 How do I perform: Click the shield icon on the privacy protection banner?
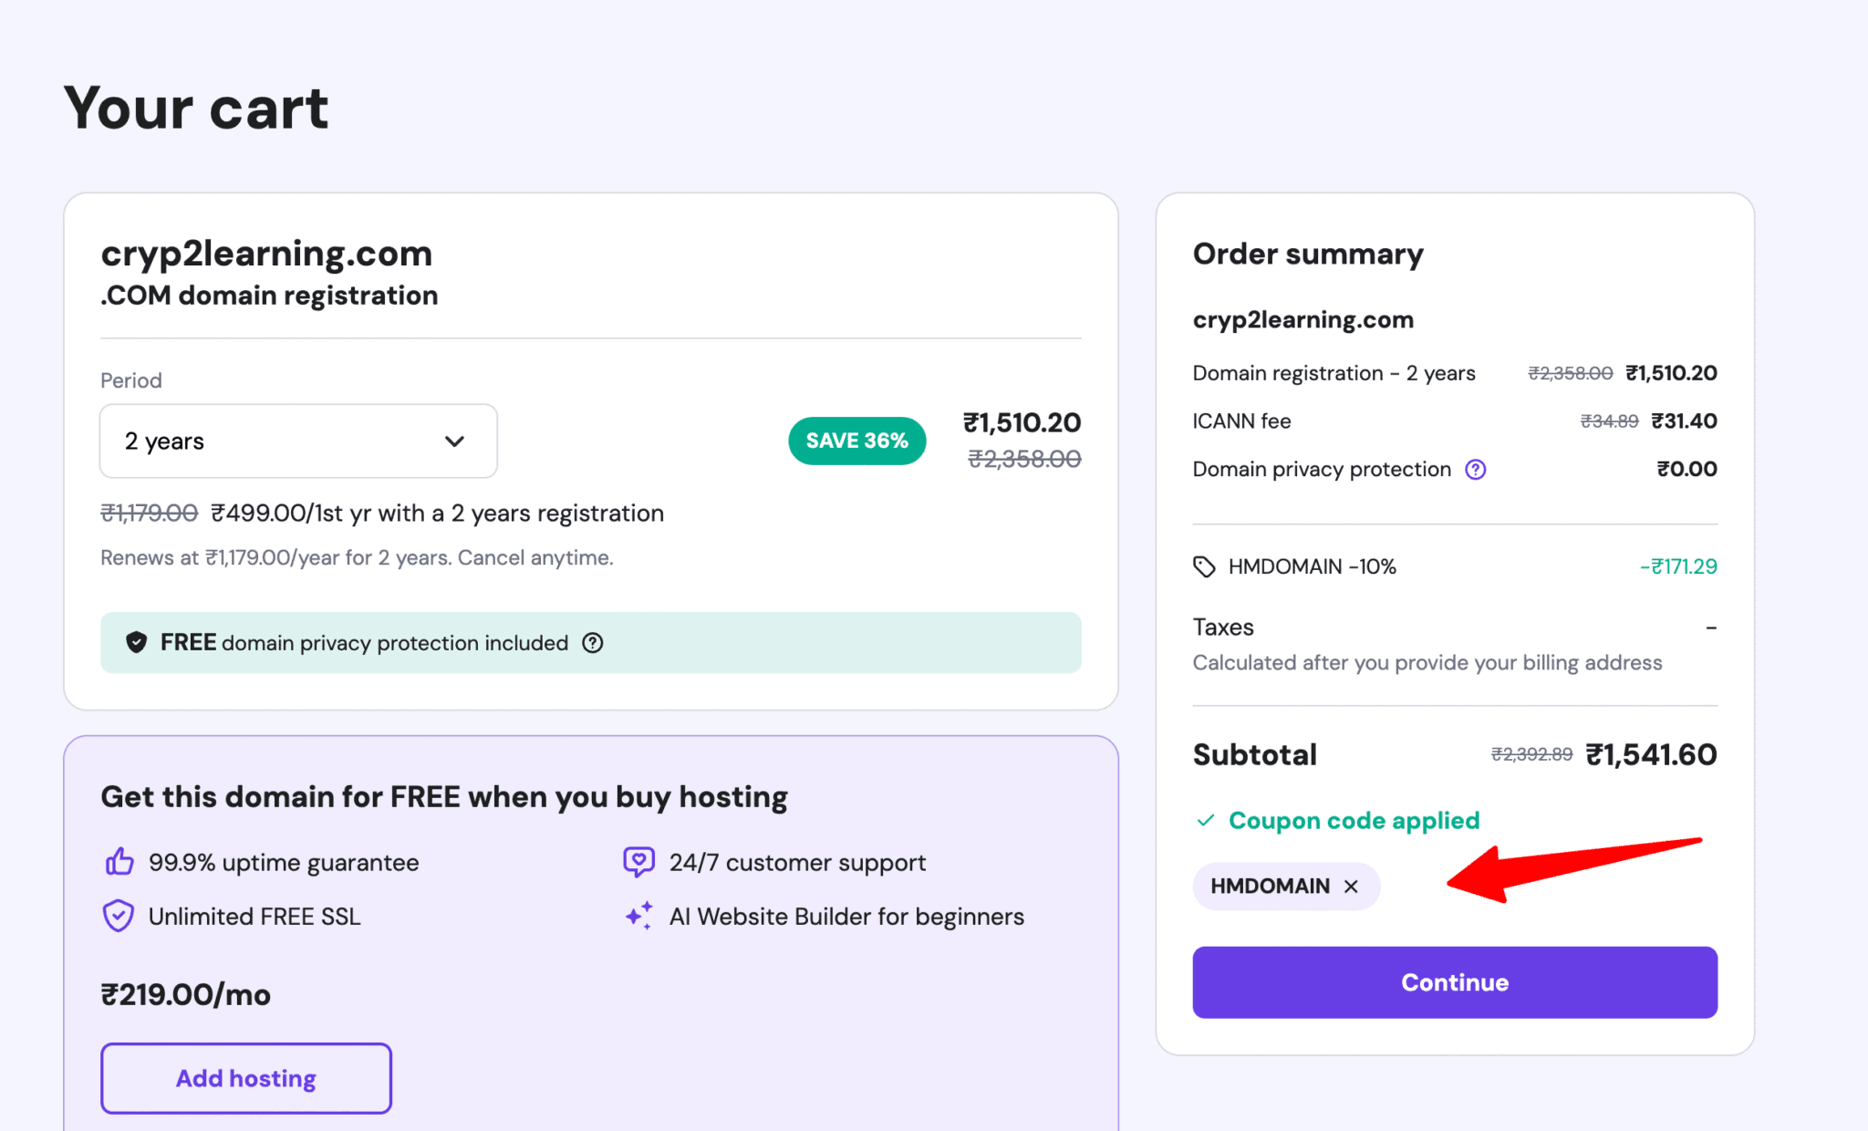click(135, 642)
